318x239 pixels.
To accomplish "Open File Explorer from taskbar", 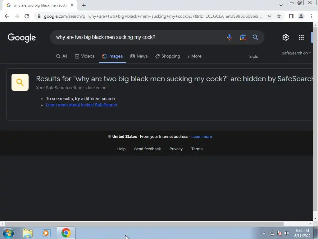I will (x=28, y=233).
